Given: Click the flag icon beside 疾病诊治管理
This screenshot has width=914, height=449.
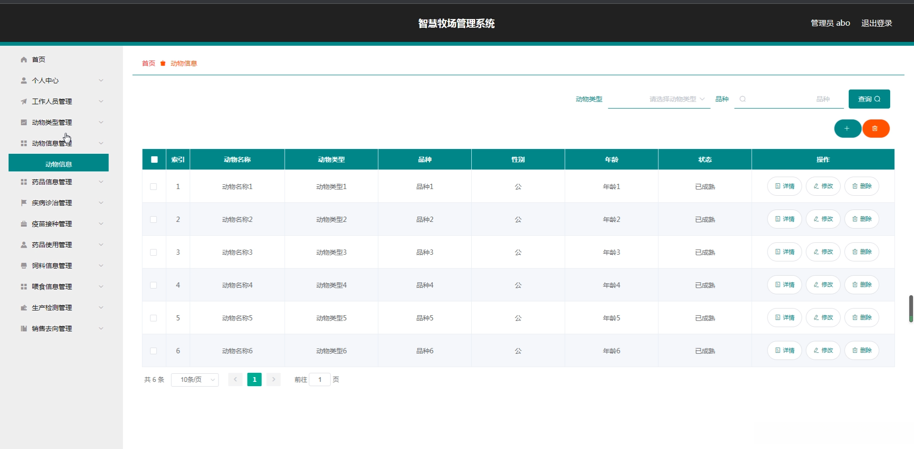Looking at the screenshot, I should [x=24, y=203].
